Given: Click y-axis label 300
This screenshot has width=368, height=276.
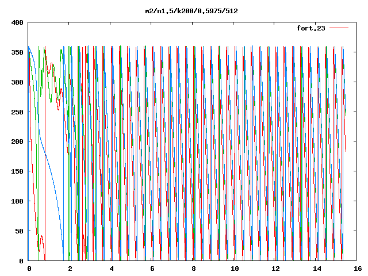Looking at the screenshot, I should point(17,82).
